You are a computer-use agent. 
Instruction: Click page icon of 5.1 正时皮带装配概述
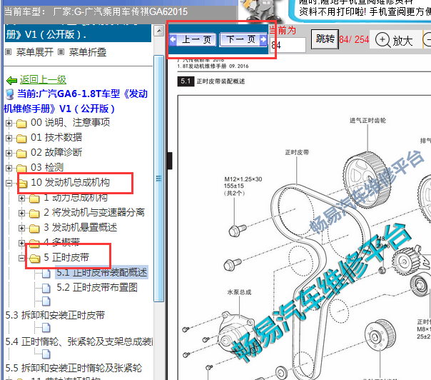[46, 274]
